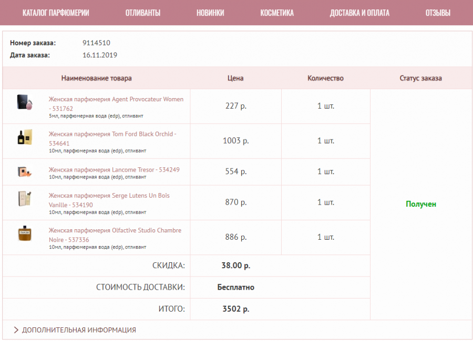
Task: Select the КОСМЕТИКА menu item
Action: coord(277,13)
